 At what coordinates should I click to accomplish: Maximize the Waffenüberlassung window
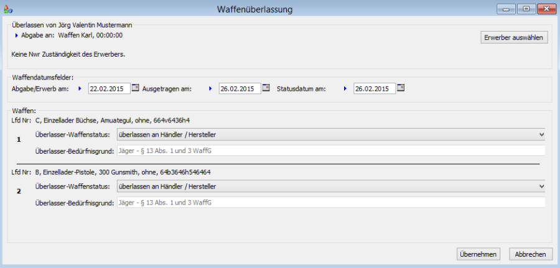[526, 9]
